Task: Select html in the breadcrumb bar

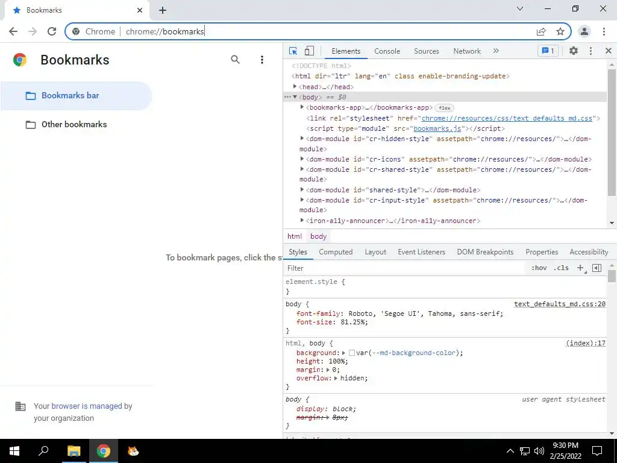Action: coord(294,236)
